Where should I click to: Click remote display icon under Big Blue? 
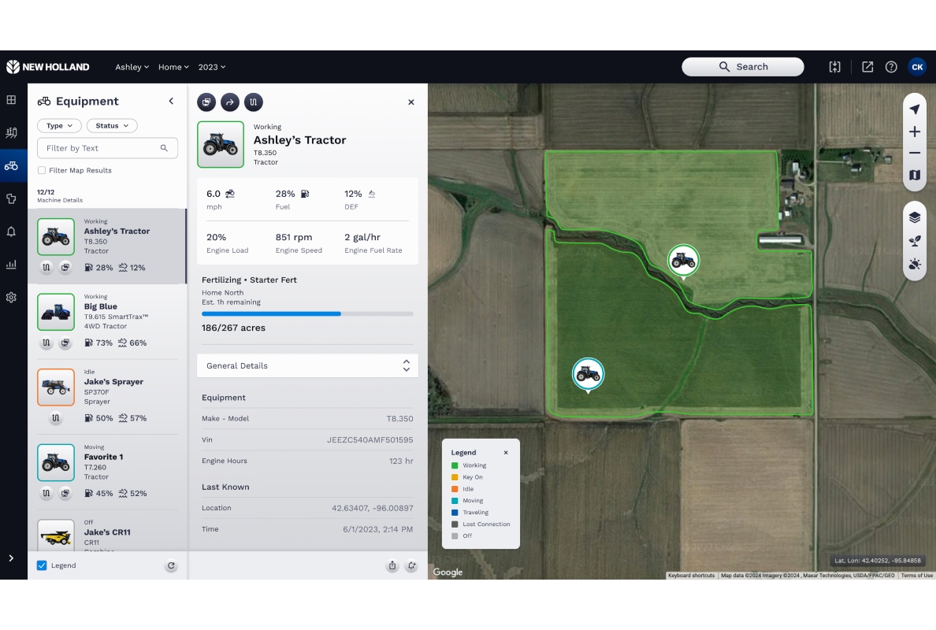pos(65,343)
